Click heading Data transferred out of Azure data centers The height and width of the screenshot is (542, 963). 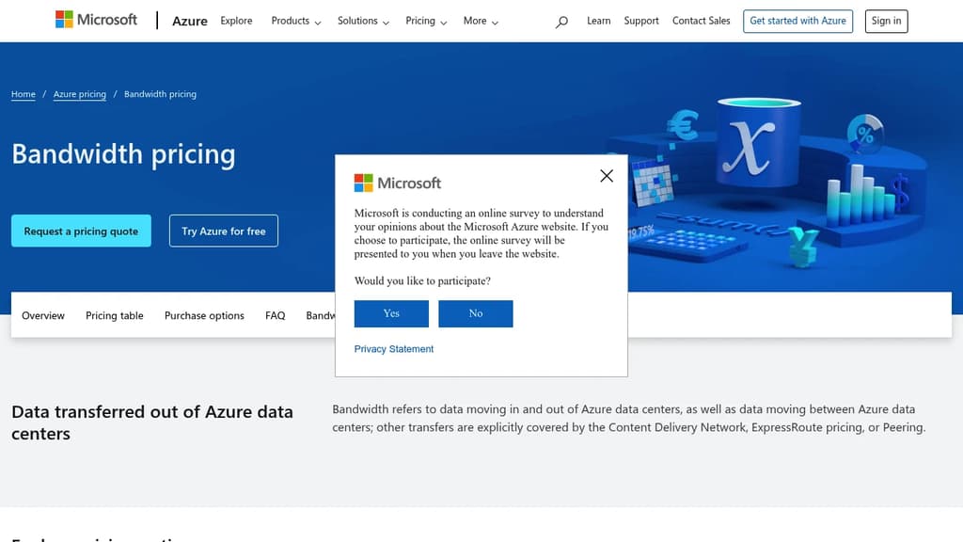tap(152, 422)
